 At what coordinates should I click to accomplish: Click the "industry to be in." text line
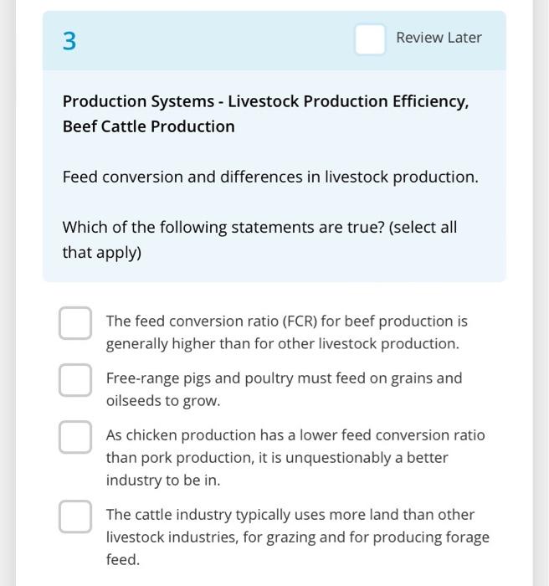click(162, 481)
